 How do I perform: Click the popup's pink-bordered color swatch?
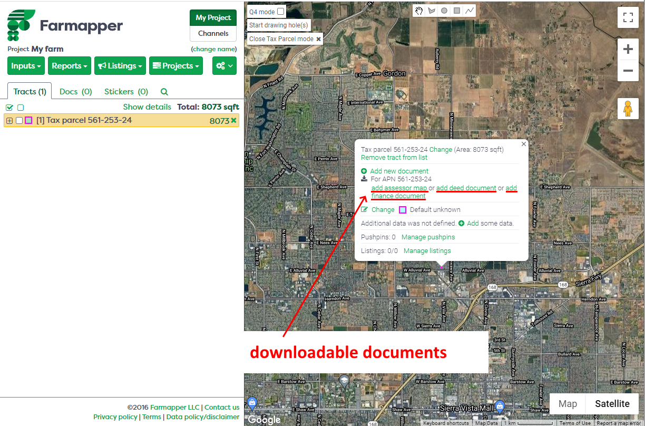403,210
